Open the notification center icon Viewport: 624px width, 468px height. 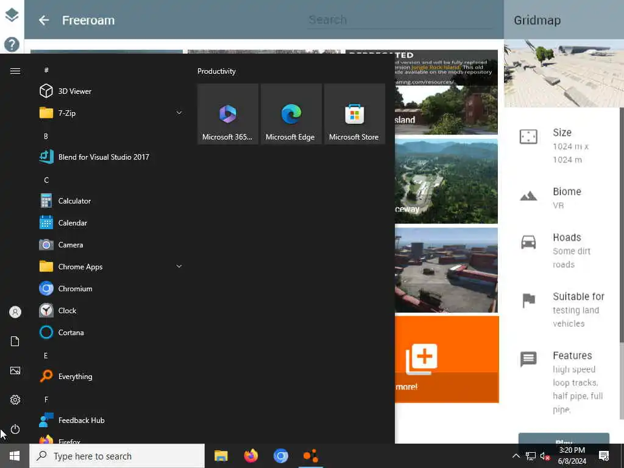pyautogui.click(x=604, y=456)
